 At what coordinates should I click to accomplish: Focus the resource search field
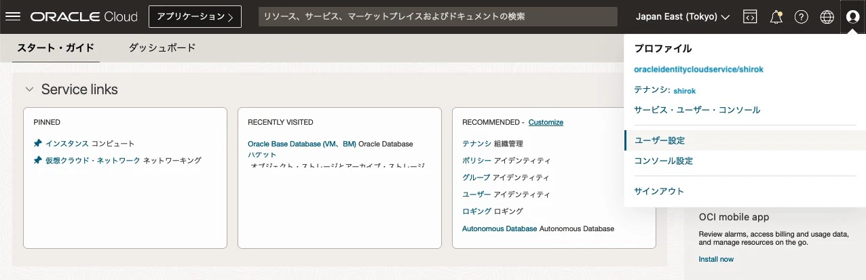point(438,17)
